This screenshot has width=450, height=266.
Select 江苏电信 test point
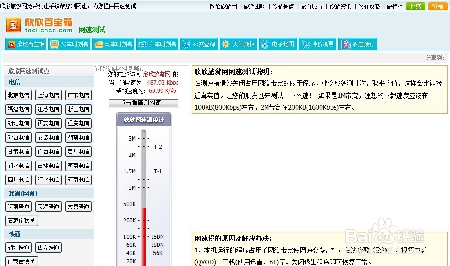click(x=49, y=109)
